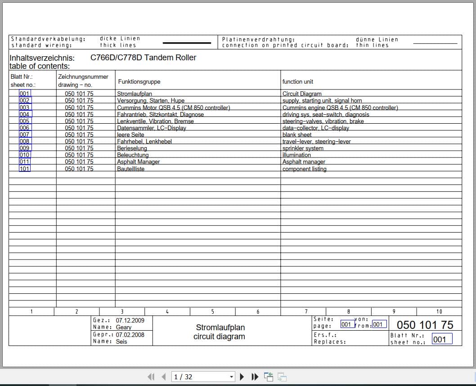The height and width of the screenshot is (386, 476).
Task: Click 'blank sheet' text
Action: click(297, 135)
